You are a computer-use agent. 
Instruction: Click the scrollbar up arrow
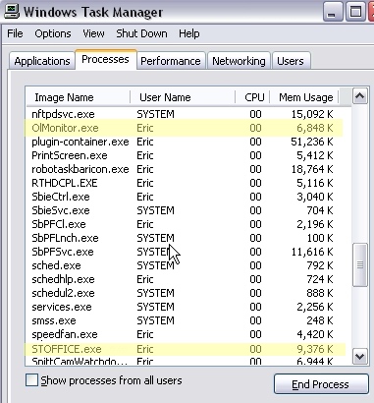[360, 96]
